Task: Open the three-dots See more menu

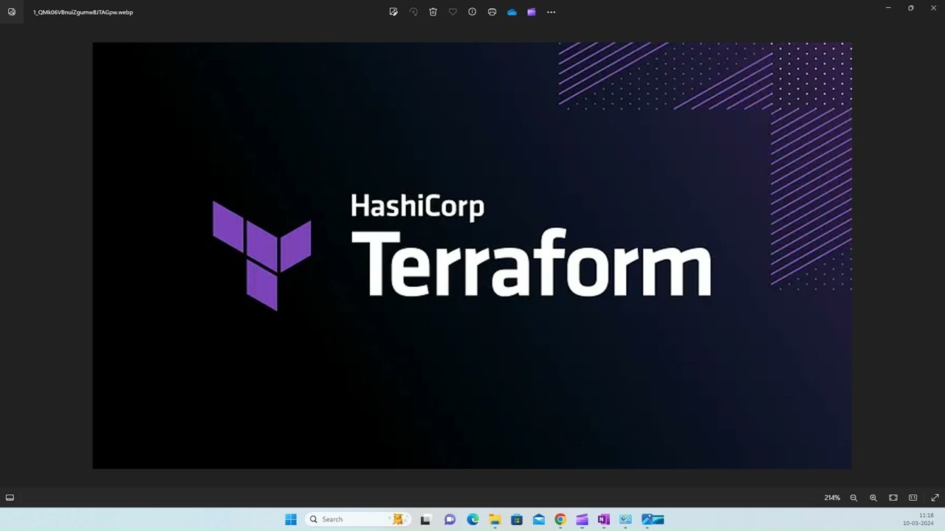Action: [551, 12]
